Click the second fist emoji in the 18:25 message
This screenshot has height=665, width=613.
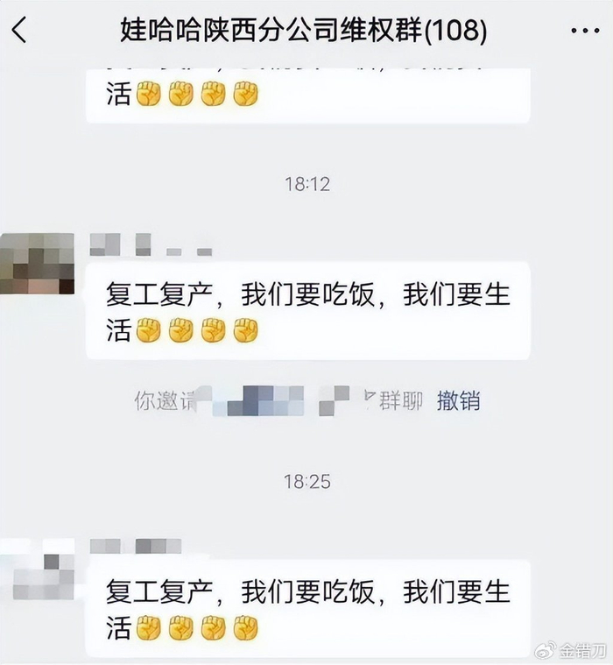click(x=181, y=628)
